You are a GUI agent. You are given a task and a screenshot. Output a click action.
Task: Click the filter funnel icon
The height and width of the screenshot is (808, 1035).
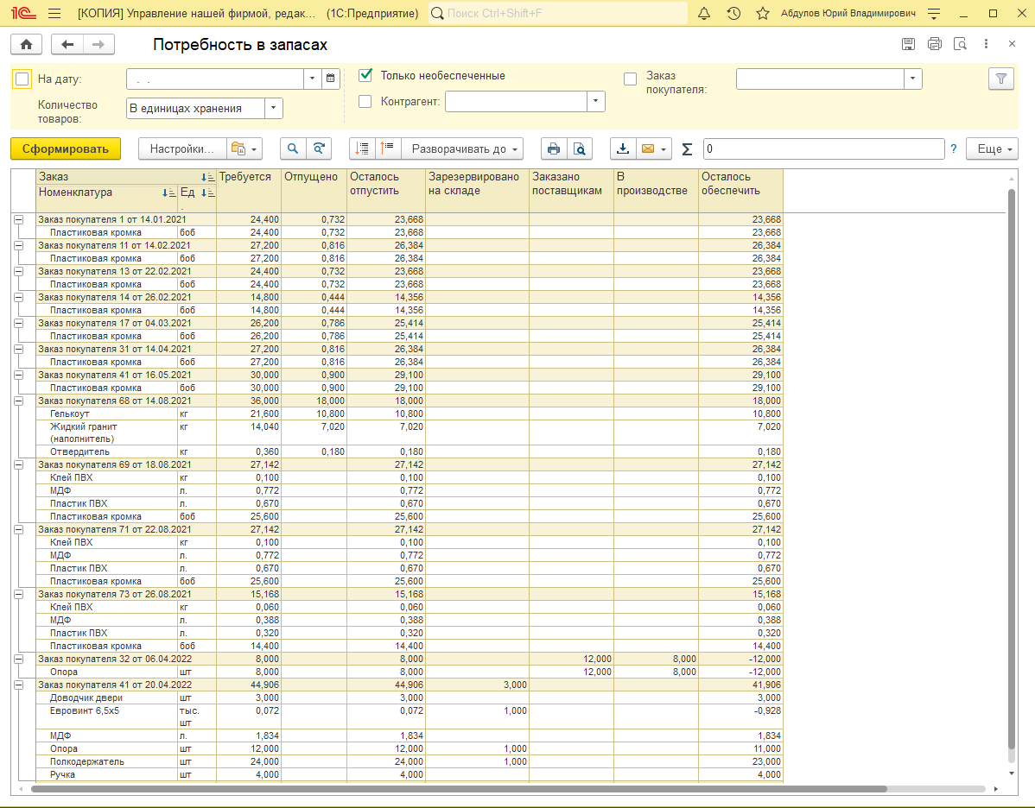(x=1000, y=79)
